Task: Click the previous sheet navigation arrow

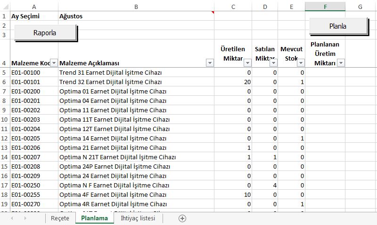Action: pos(12,218)
